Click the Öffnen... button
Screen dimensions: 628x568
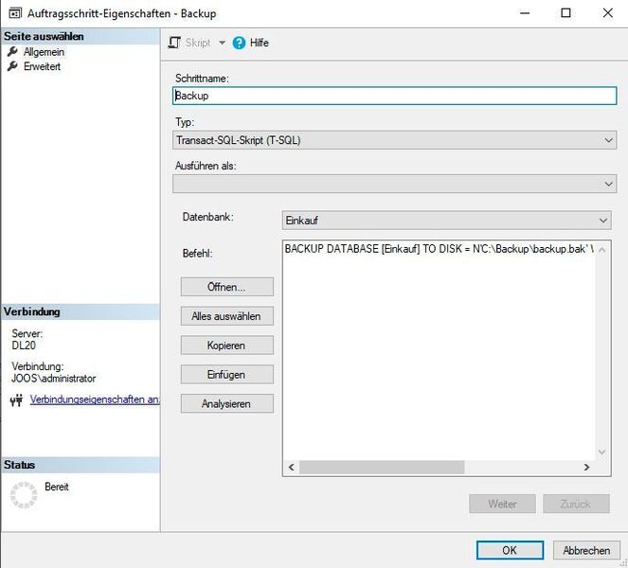click(x=227, y=287)
